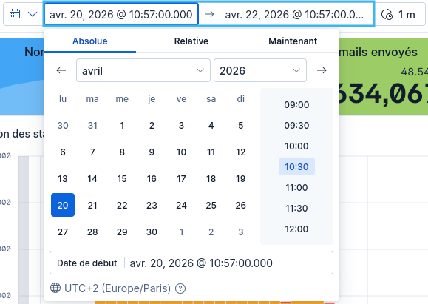
Task: Pick April 26 in the calendar
Action: click(x=240, y=205)
